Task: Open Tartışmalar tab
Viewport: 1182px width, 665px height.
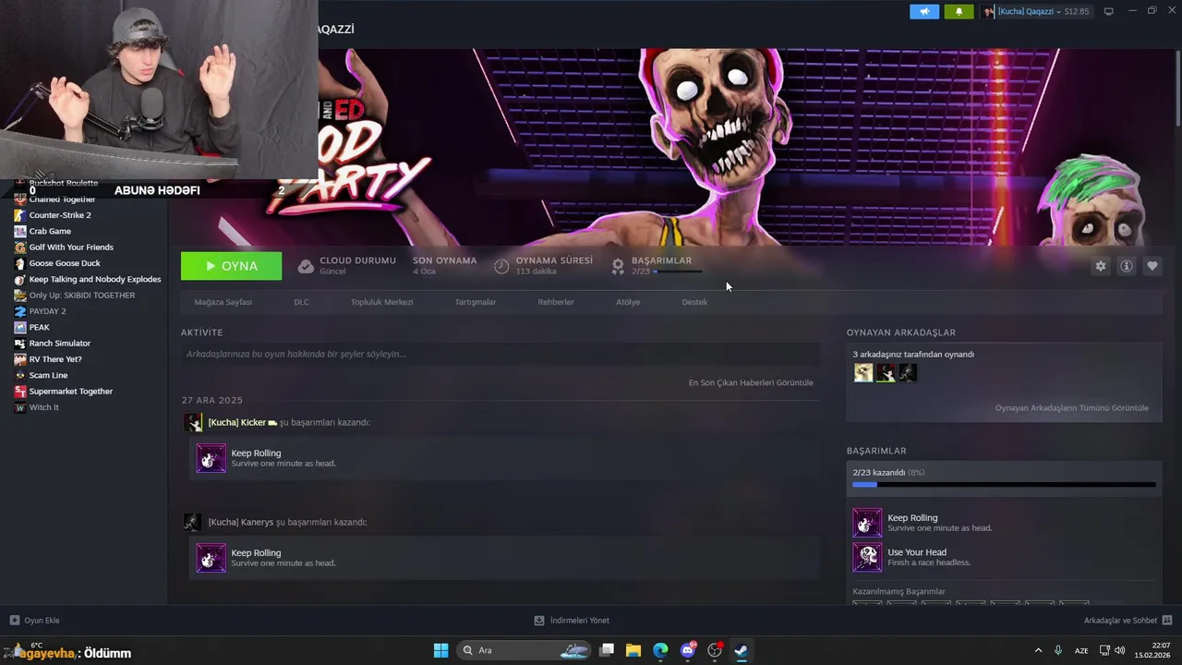Action: 476,302
